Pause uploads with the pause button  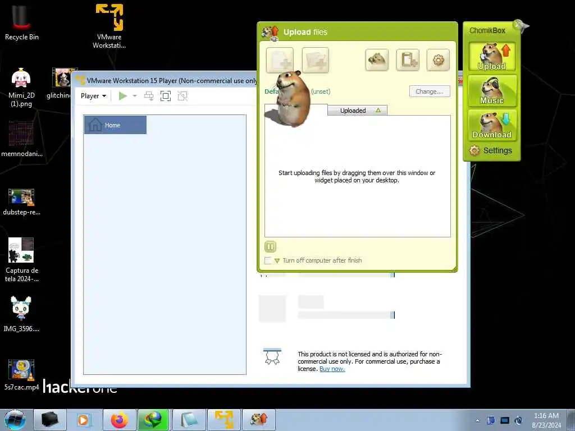coord(270,247)
